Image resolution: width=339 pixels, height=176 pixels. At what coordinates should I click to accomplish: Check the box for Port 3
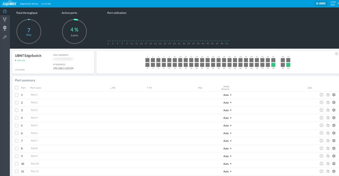(17, 110)
